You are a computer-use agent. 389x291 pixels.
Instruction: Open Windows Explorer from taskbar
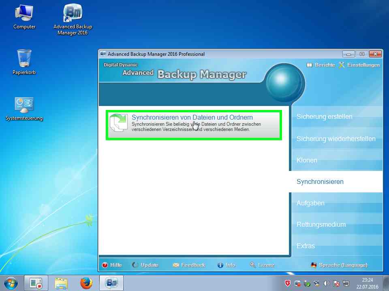(61, 283)
